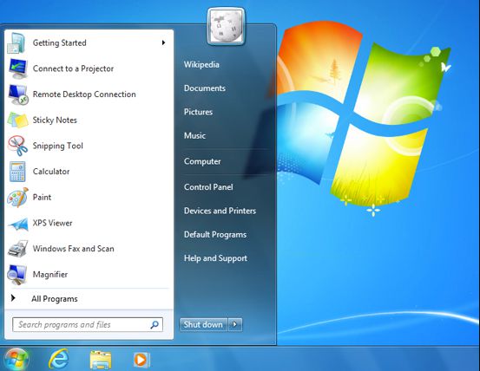Open Windows Media Player from taskbar
The width and height of the screenshot is (480, 371).
click(141, 360)
